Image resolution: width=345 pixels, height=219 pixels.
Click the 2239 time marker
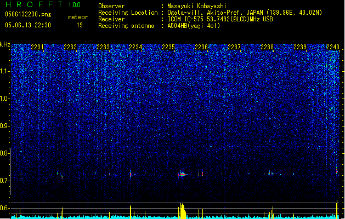point(300,47)
